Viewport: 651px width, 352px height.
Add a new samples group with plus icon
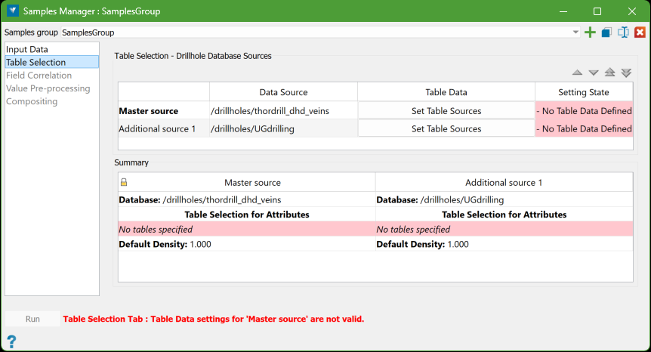[x=591, y=32]
